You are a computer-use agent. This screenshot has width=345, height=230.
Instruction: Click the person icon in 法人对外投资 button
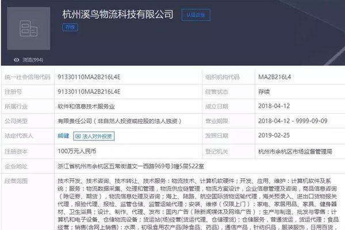coord(78,136)
